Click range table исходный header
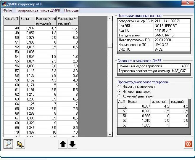The height and width of the screenshot is (160, 195). click(x=160, y=102)
